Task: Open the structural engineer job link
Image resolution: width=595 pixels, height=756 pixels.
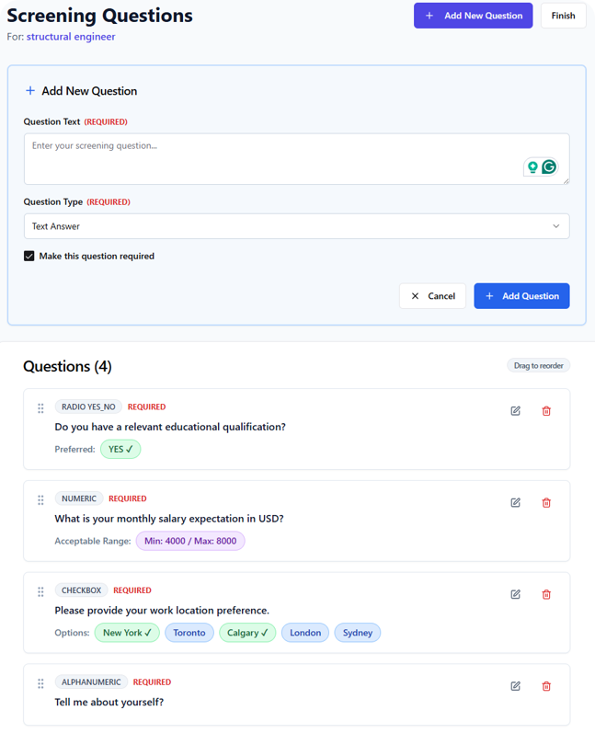Action: (x=71, y=37)
